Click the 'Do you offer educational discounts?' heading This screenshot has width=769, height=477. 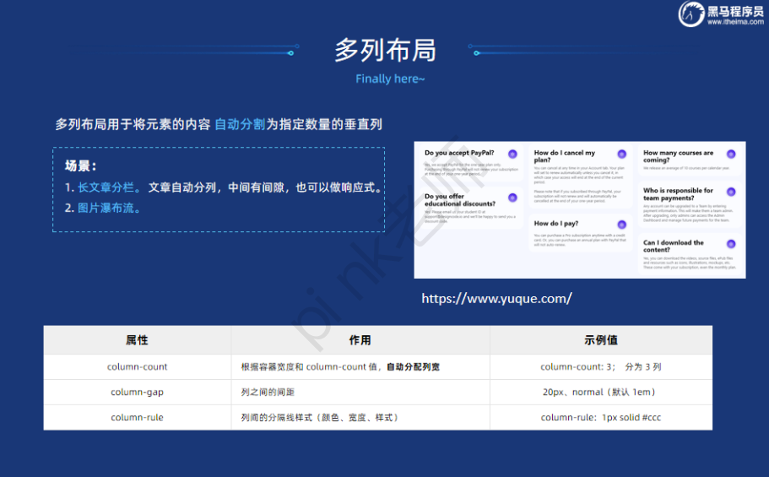point(459,200)
